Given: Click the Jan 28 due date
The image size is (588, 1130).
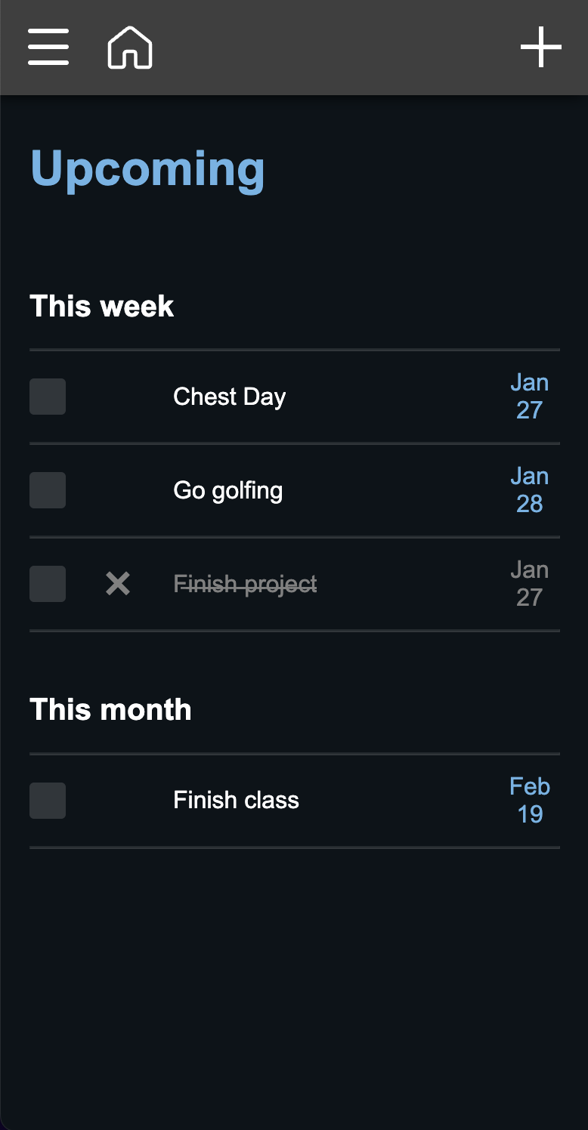Looking at the screenshot, I should click(529, 489).
